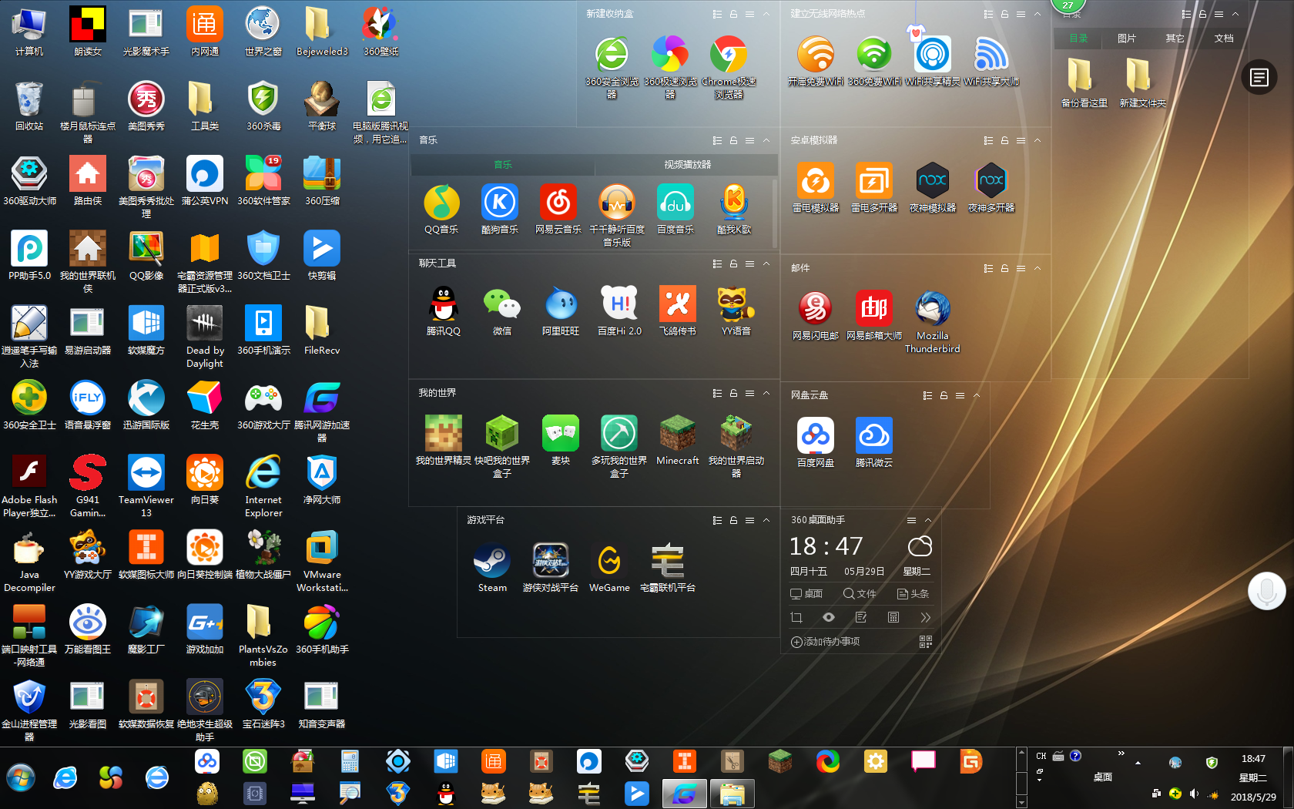Launch 夜神模拟器
1294x809 pixels.
[933, 180]
